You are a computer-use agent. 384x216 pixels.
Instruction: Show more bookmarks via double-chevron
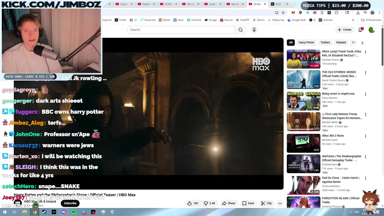coord(353,20)
